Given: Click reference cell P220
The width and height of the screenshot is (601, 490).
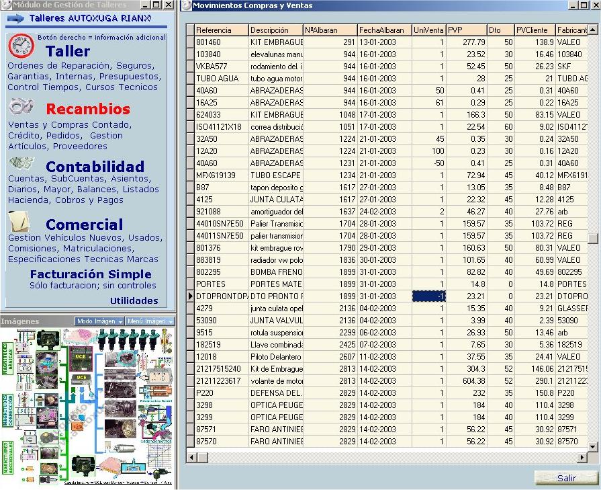Looking at the screenshot, I should tap(222, 393).
